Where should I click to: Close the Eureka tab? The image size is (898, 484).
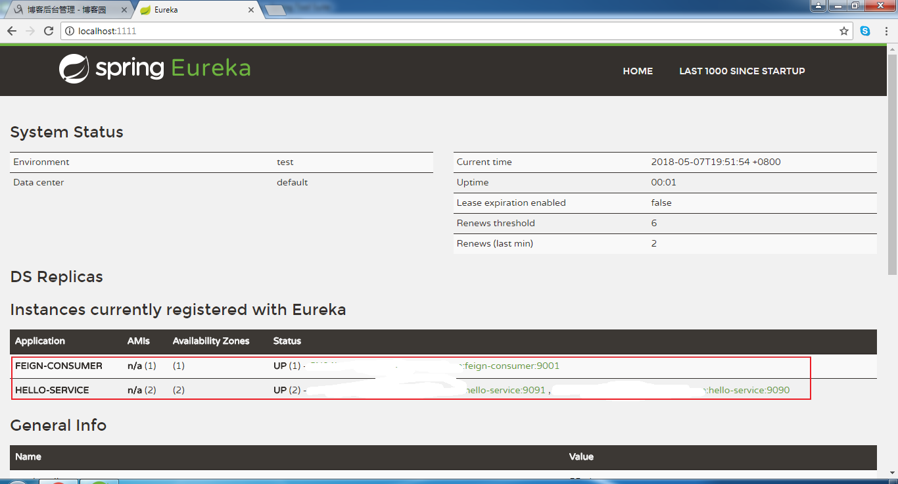[x=251, y=11]
